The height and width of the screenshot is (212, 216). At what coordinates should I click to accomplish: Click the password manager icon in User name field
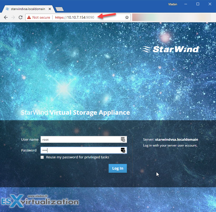(123, 139)
